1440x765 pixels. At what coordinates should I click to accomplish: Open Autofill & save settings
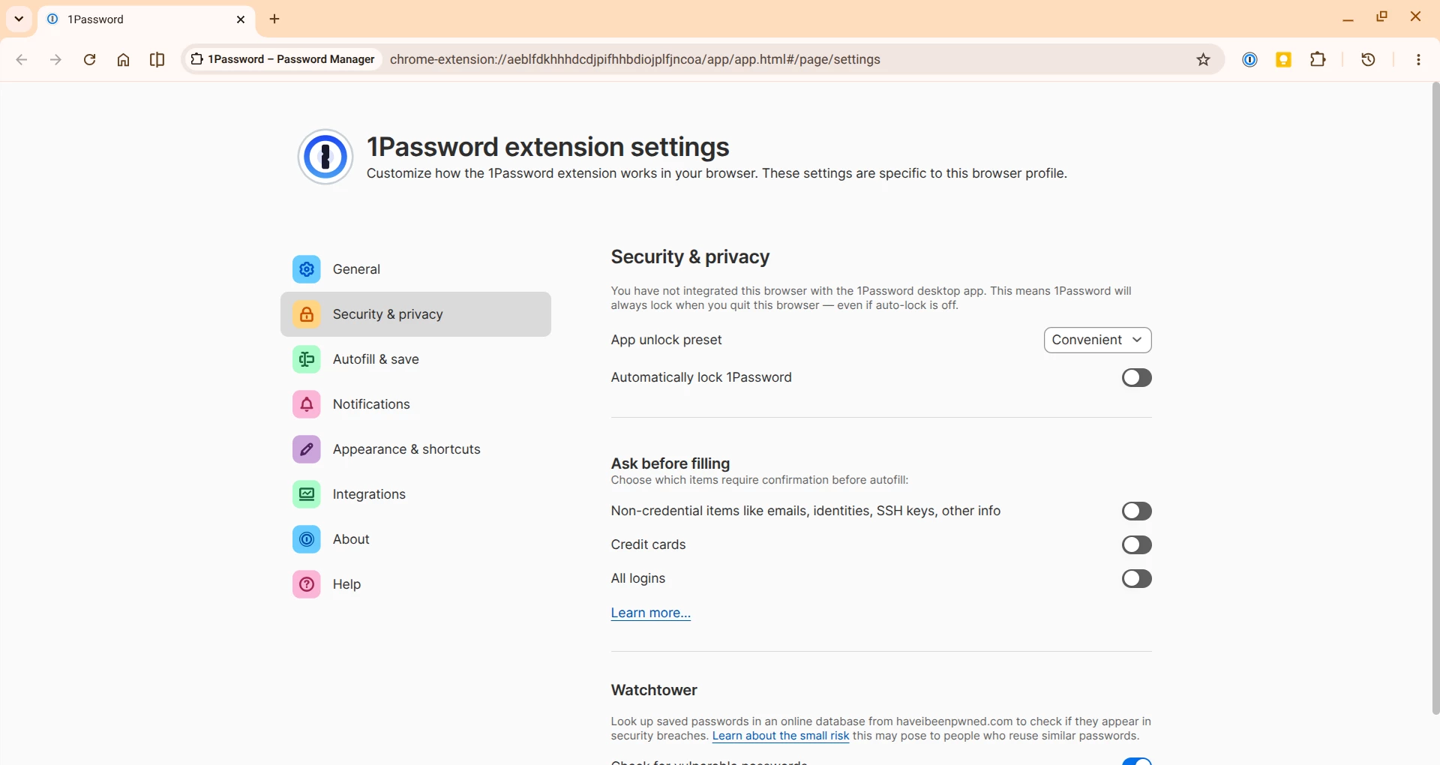[x=415, y=359]
